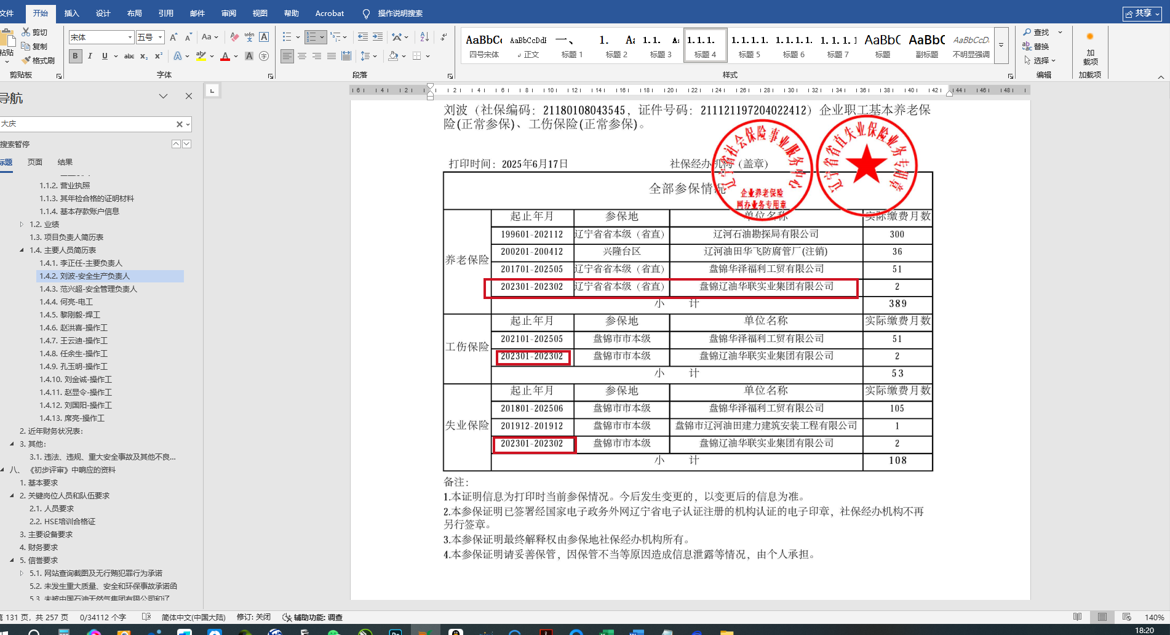Apply character shading with the gray A icon
Screen dimensions: 1170x635
click(x=249, y=56)
